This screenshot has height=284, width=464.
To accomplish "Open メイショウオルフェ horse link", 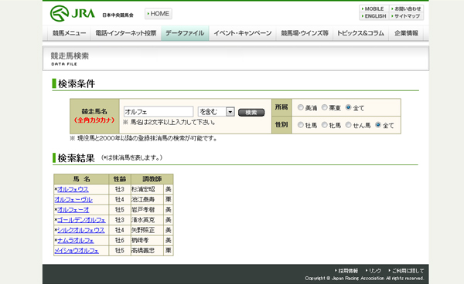I will point(77,250).
